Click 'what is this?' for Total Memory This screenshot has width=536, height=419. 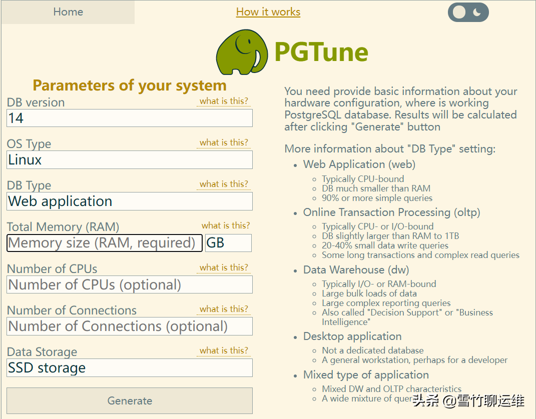(226, 225)
